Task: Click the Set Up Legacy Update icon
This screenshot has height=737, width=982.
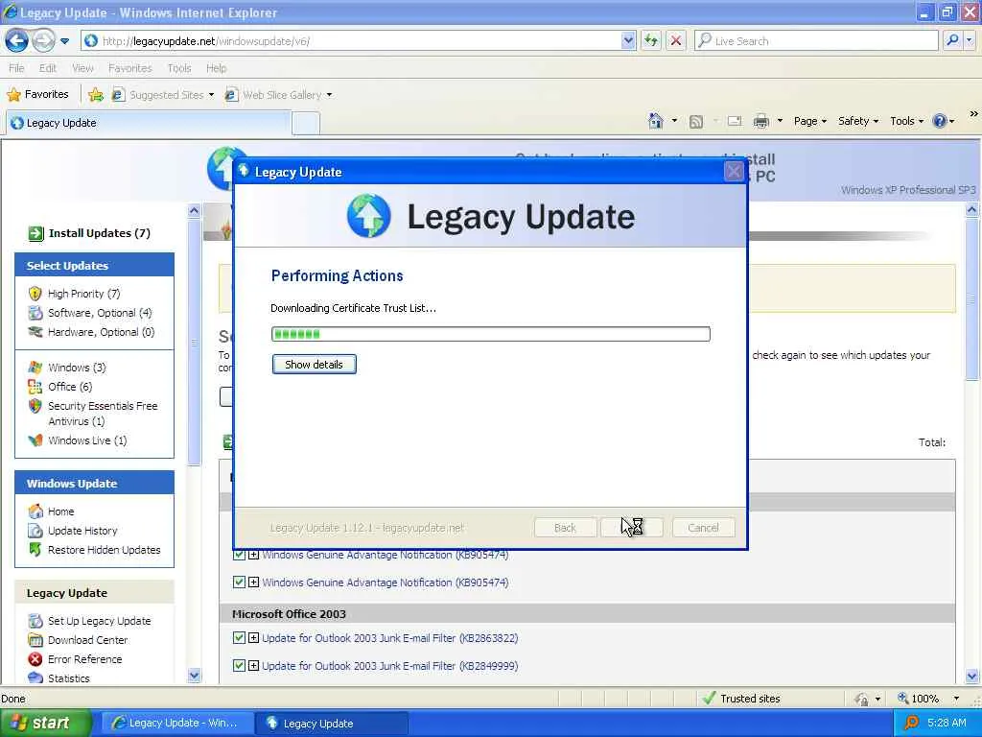Action: (x=35, y=621)
